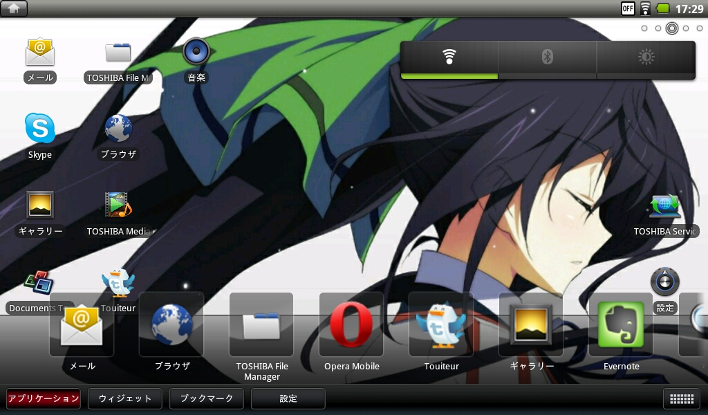Open the 設定 desktop dial icon

(664, 290)
